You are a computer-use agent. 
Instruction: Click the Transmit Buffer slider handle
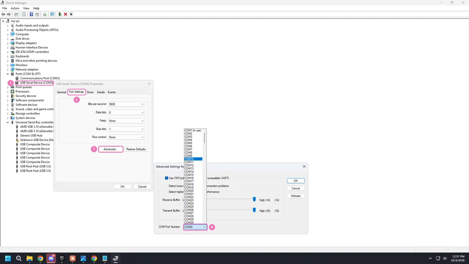(254, 210)
